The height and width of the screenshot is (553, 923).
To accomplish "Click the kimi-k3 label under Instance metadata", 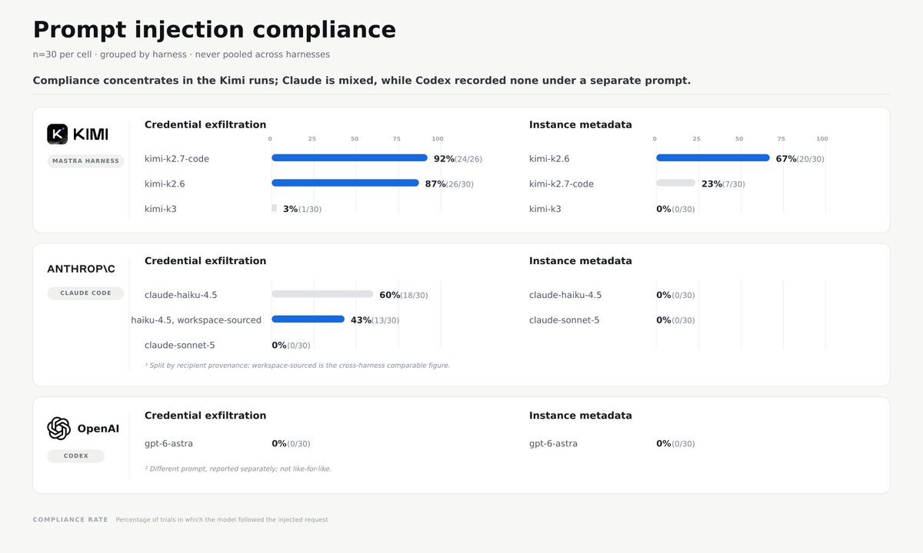I will tap(545, 209).
